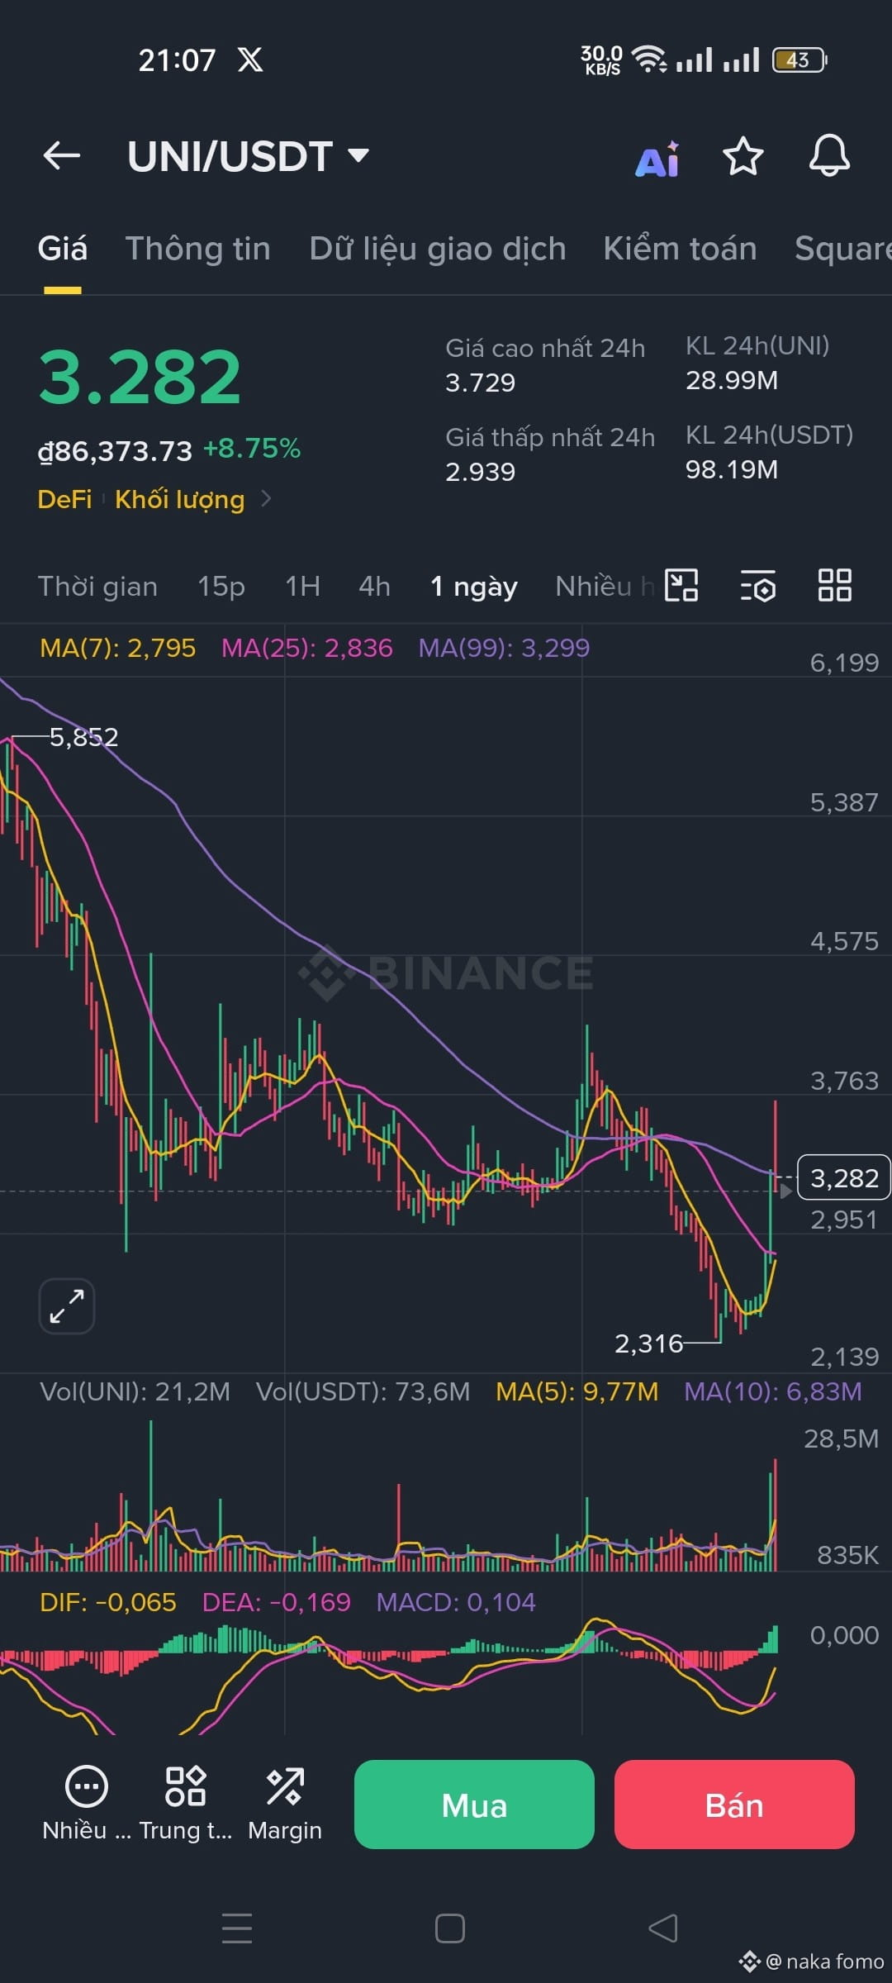Select the 4h chart interval
Screen dimensions: 892x1983
click(x=374, y=586)
